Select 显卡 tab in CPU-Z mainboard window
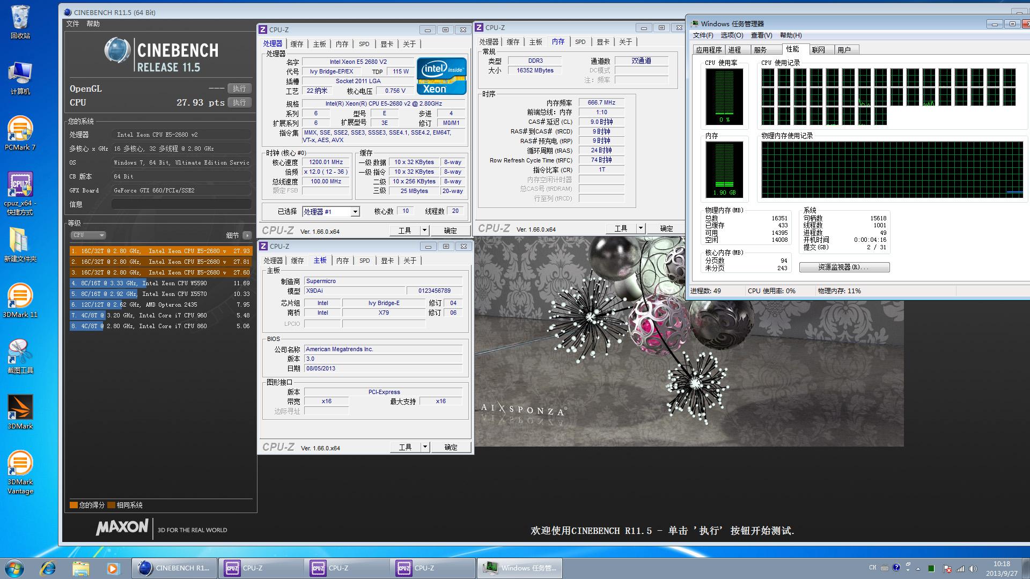Screen dimensions: 1030x579 pyautogui.click(x=387, y=261)
